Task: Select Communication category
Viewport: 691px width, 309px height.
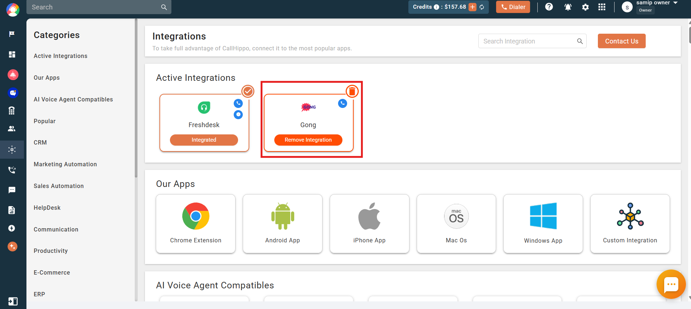Action: 56,229
